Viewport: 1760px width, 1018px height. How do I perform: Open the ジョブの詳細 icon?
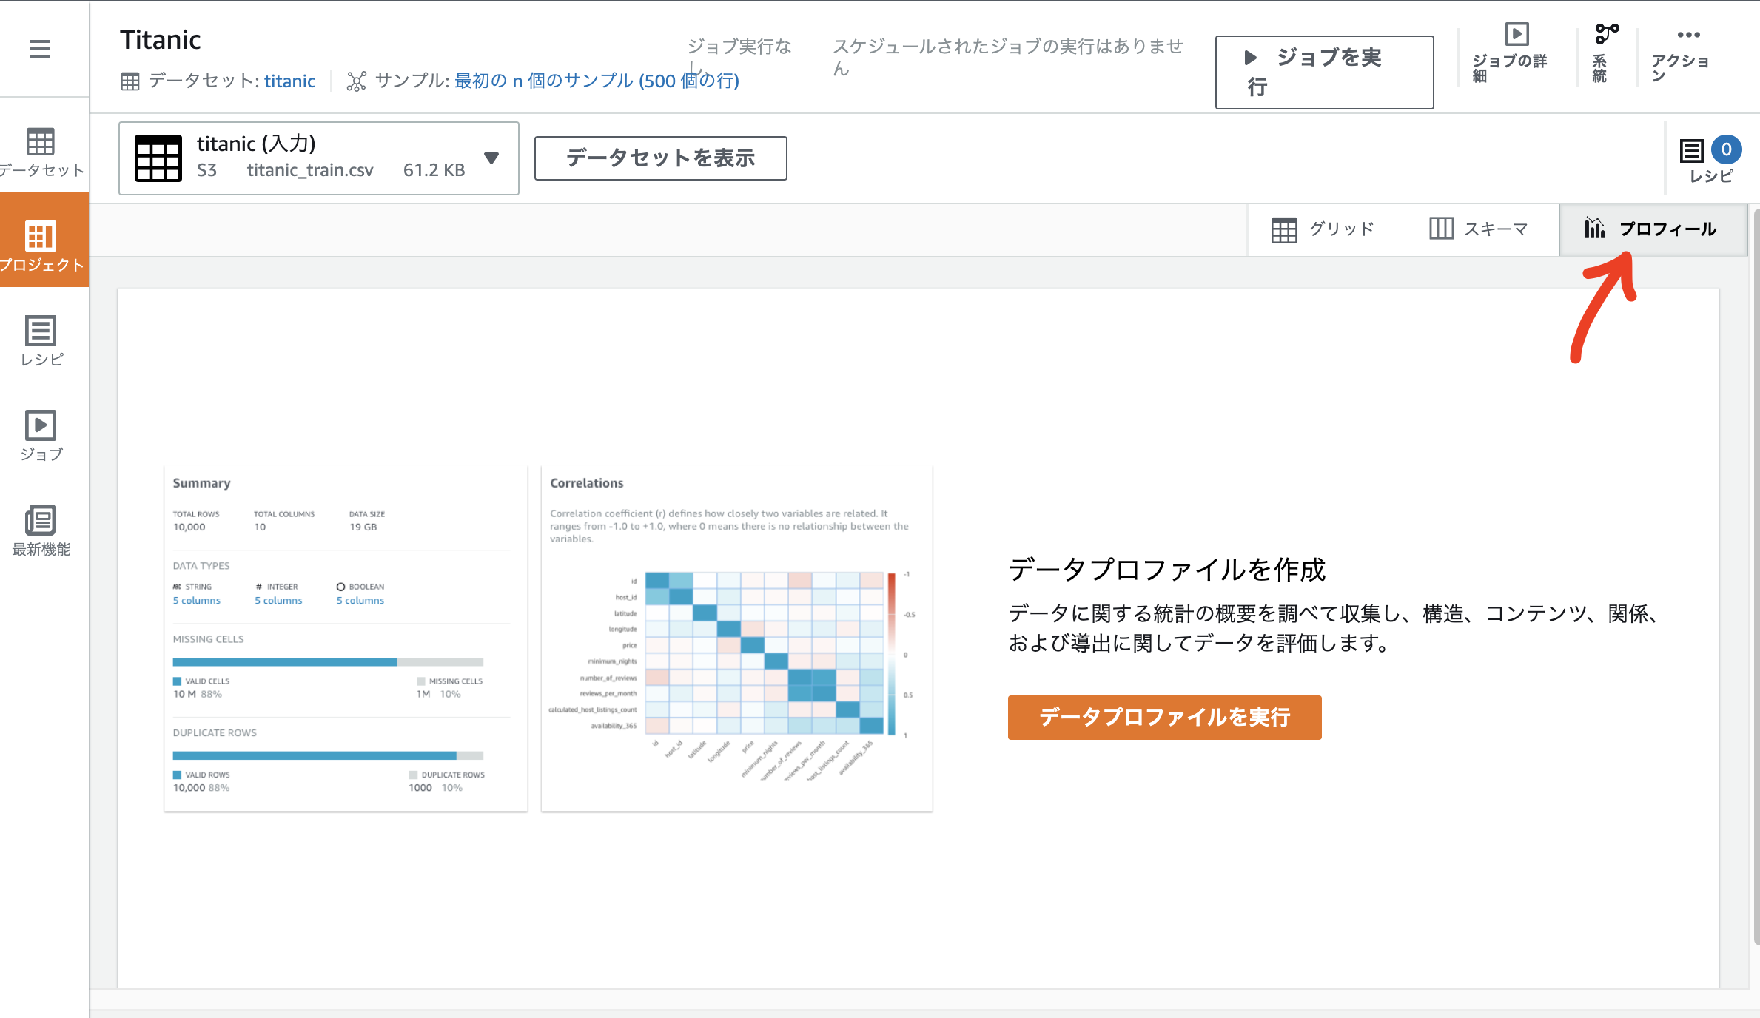tap(1517, 33)
